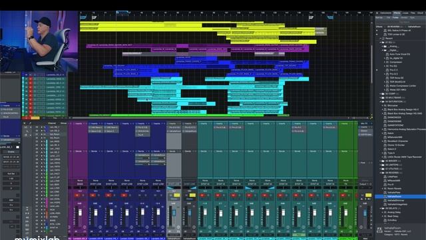
Task: Click the white flag marker near the song end
Action: click(311, 18)
